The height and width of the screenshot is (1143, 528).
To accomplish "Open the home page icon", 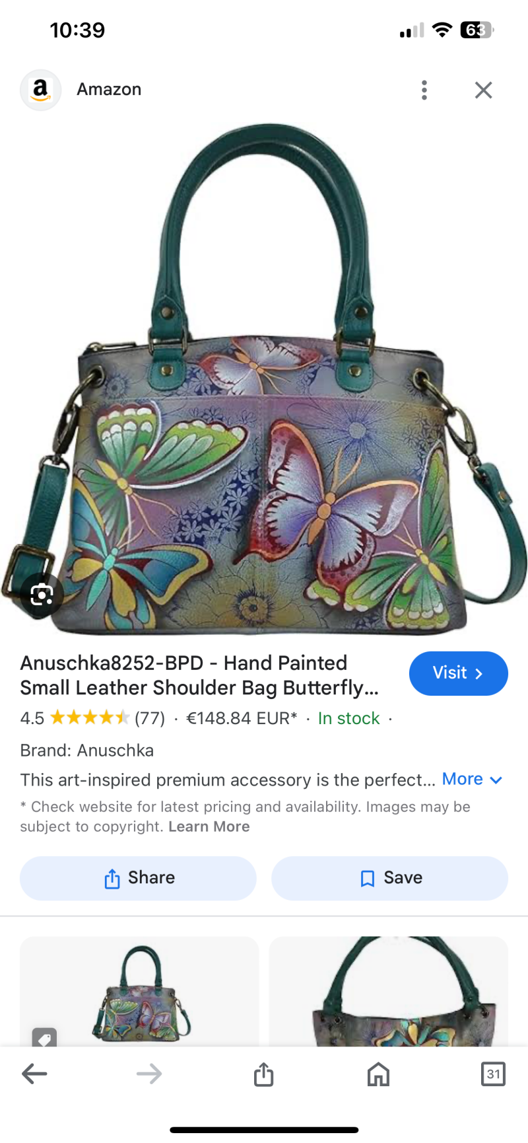I will 378,1074.
